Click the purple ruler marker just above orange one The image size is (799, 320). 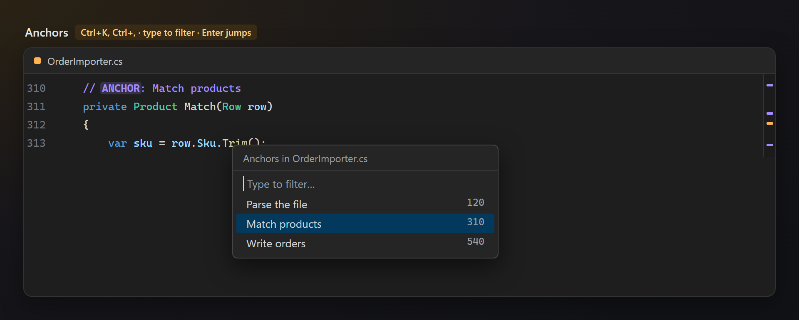point(770,113)
